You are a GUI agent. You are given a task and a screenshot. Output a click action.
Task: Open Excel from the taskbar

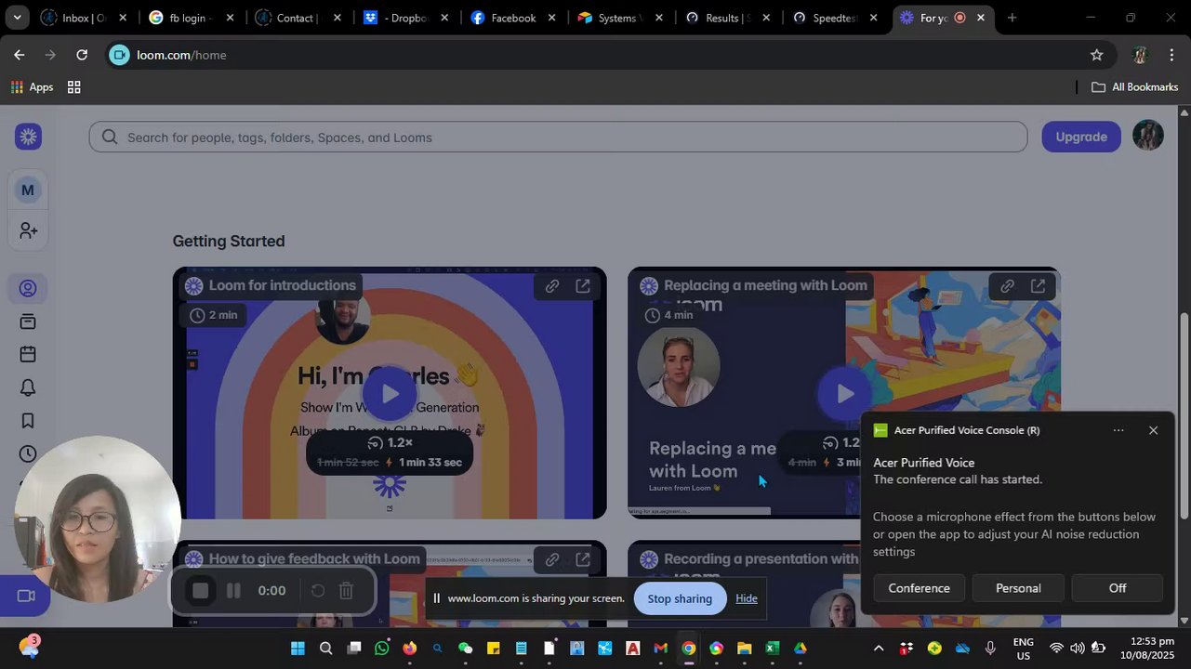tap(772, 649)
